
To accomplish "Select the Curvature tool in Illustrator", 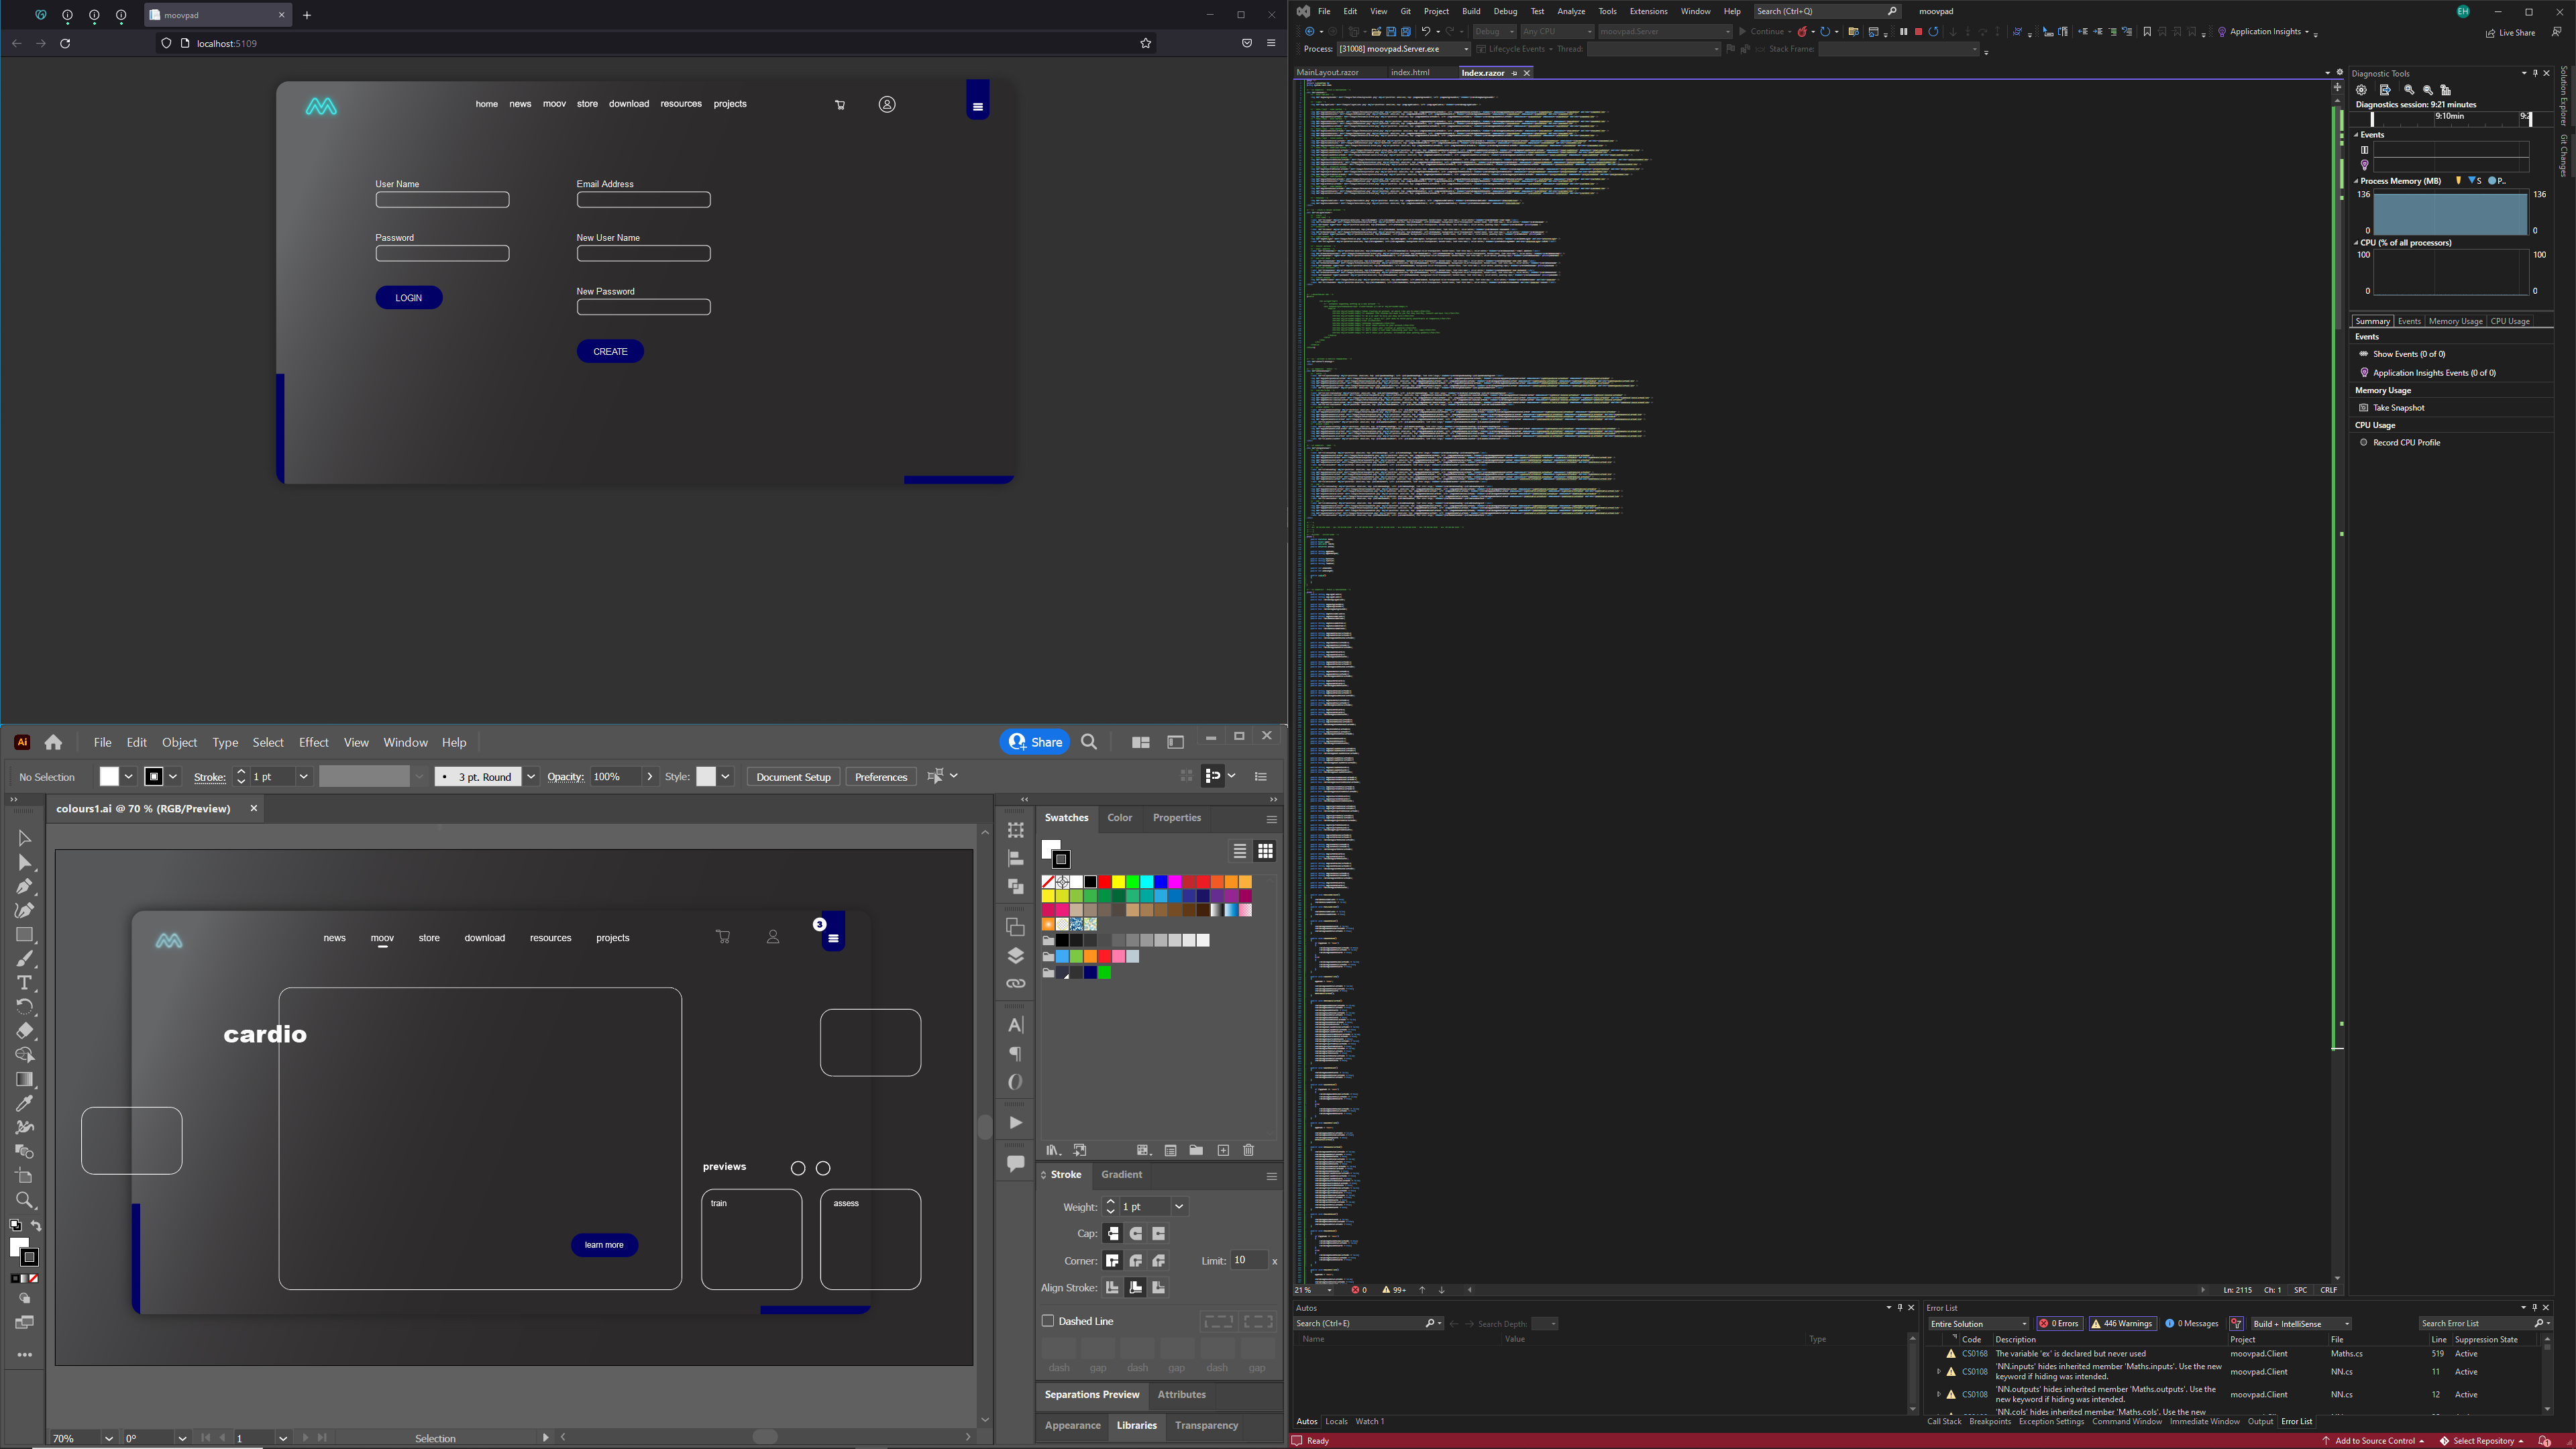I will pyautogui.click(x=25, y=910).
